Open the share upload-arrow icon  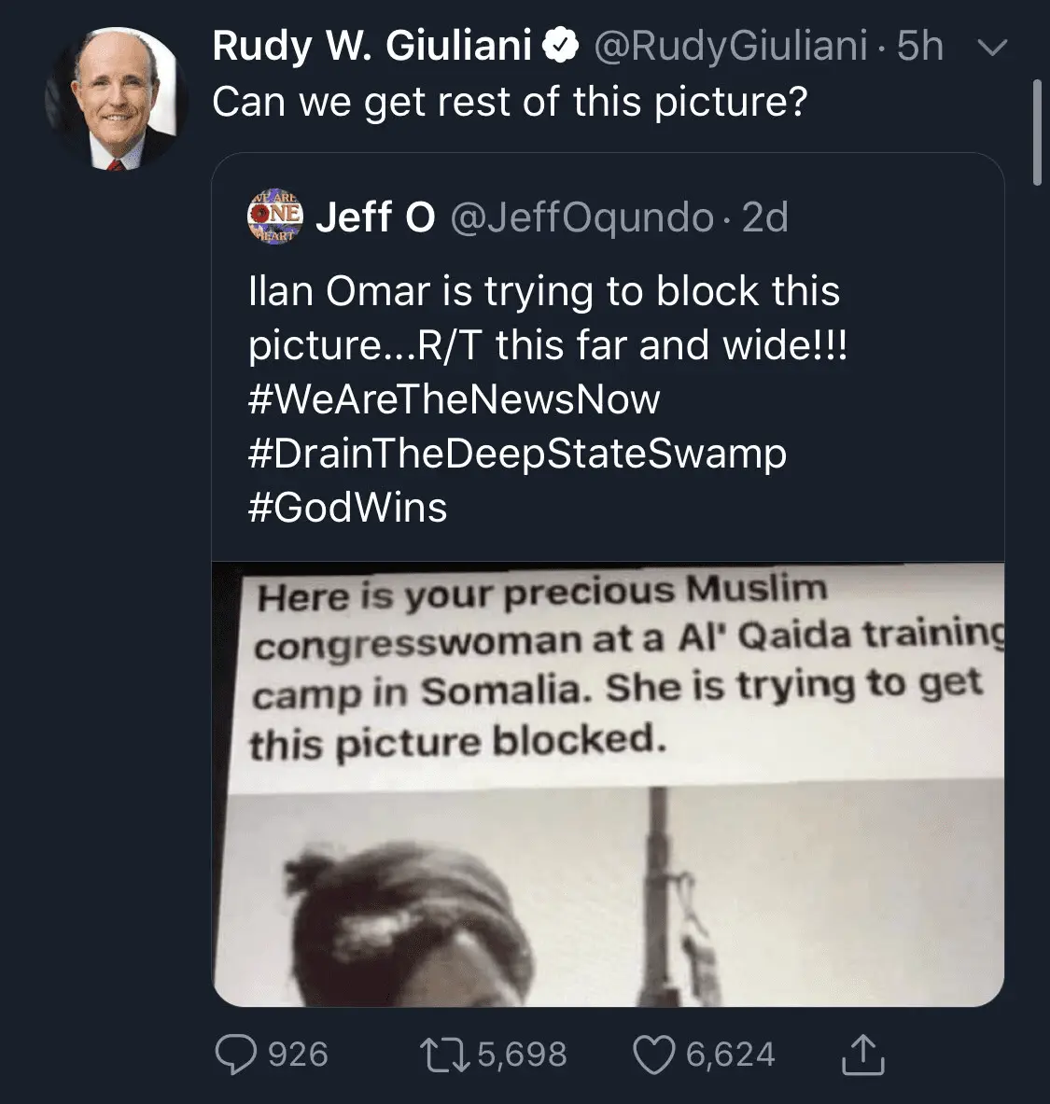(x=863, y=1054)
